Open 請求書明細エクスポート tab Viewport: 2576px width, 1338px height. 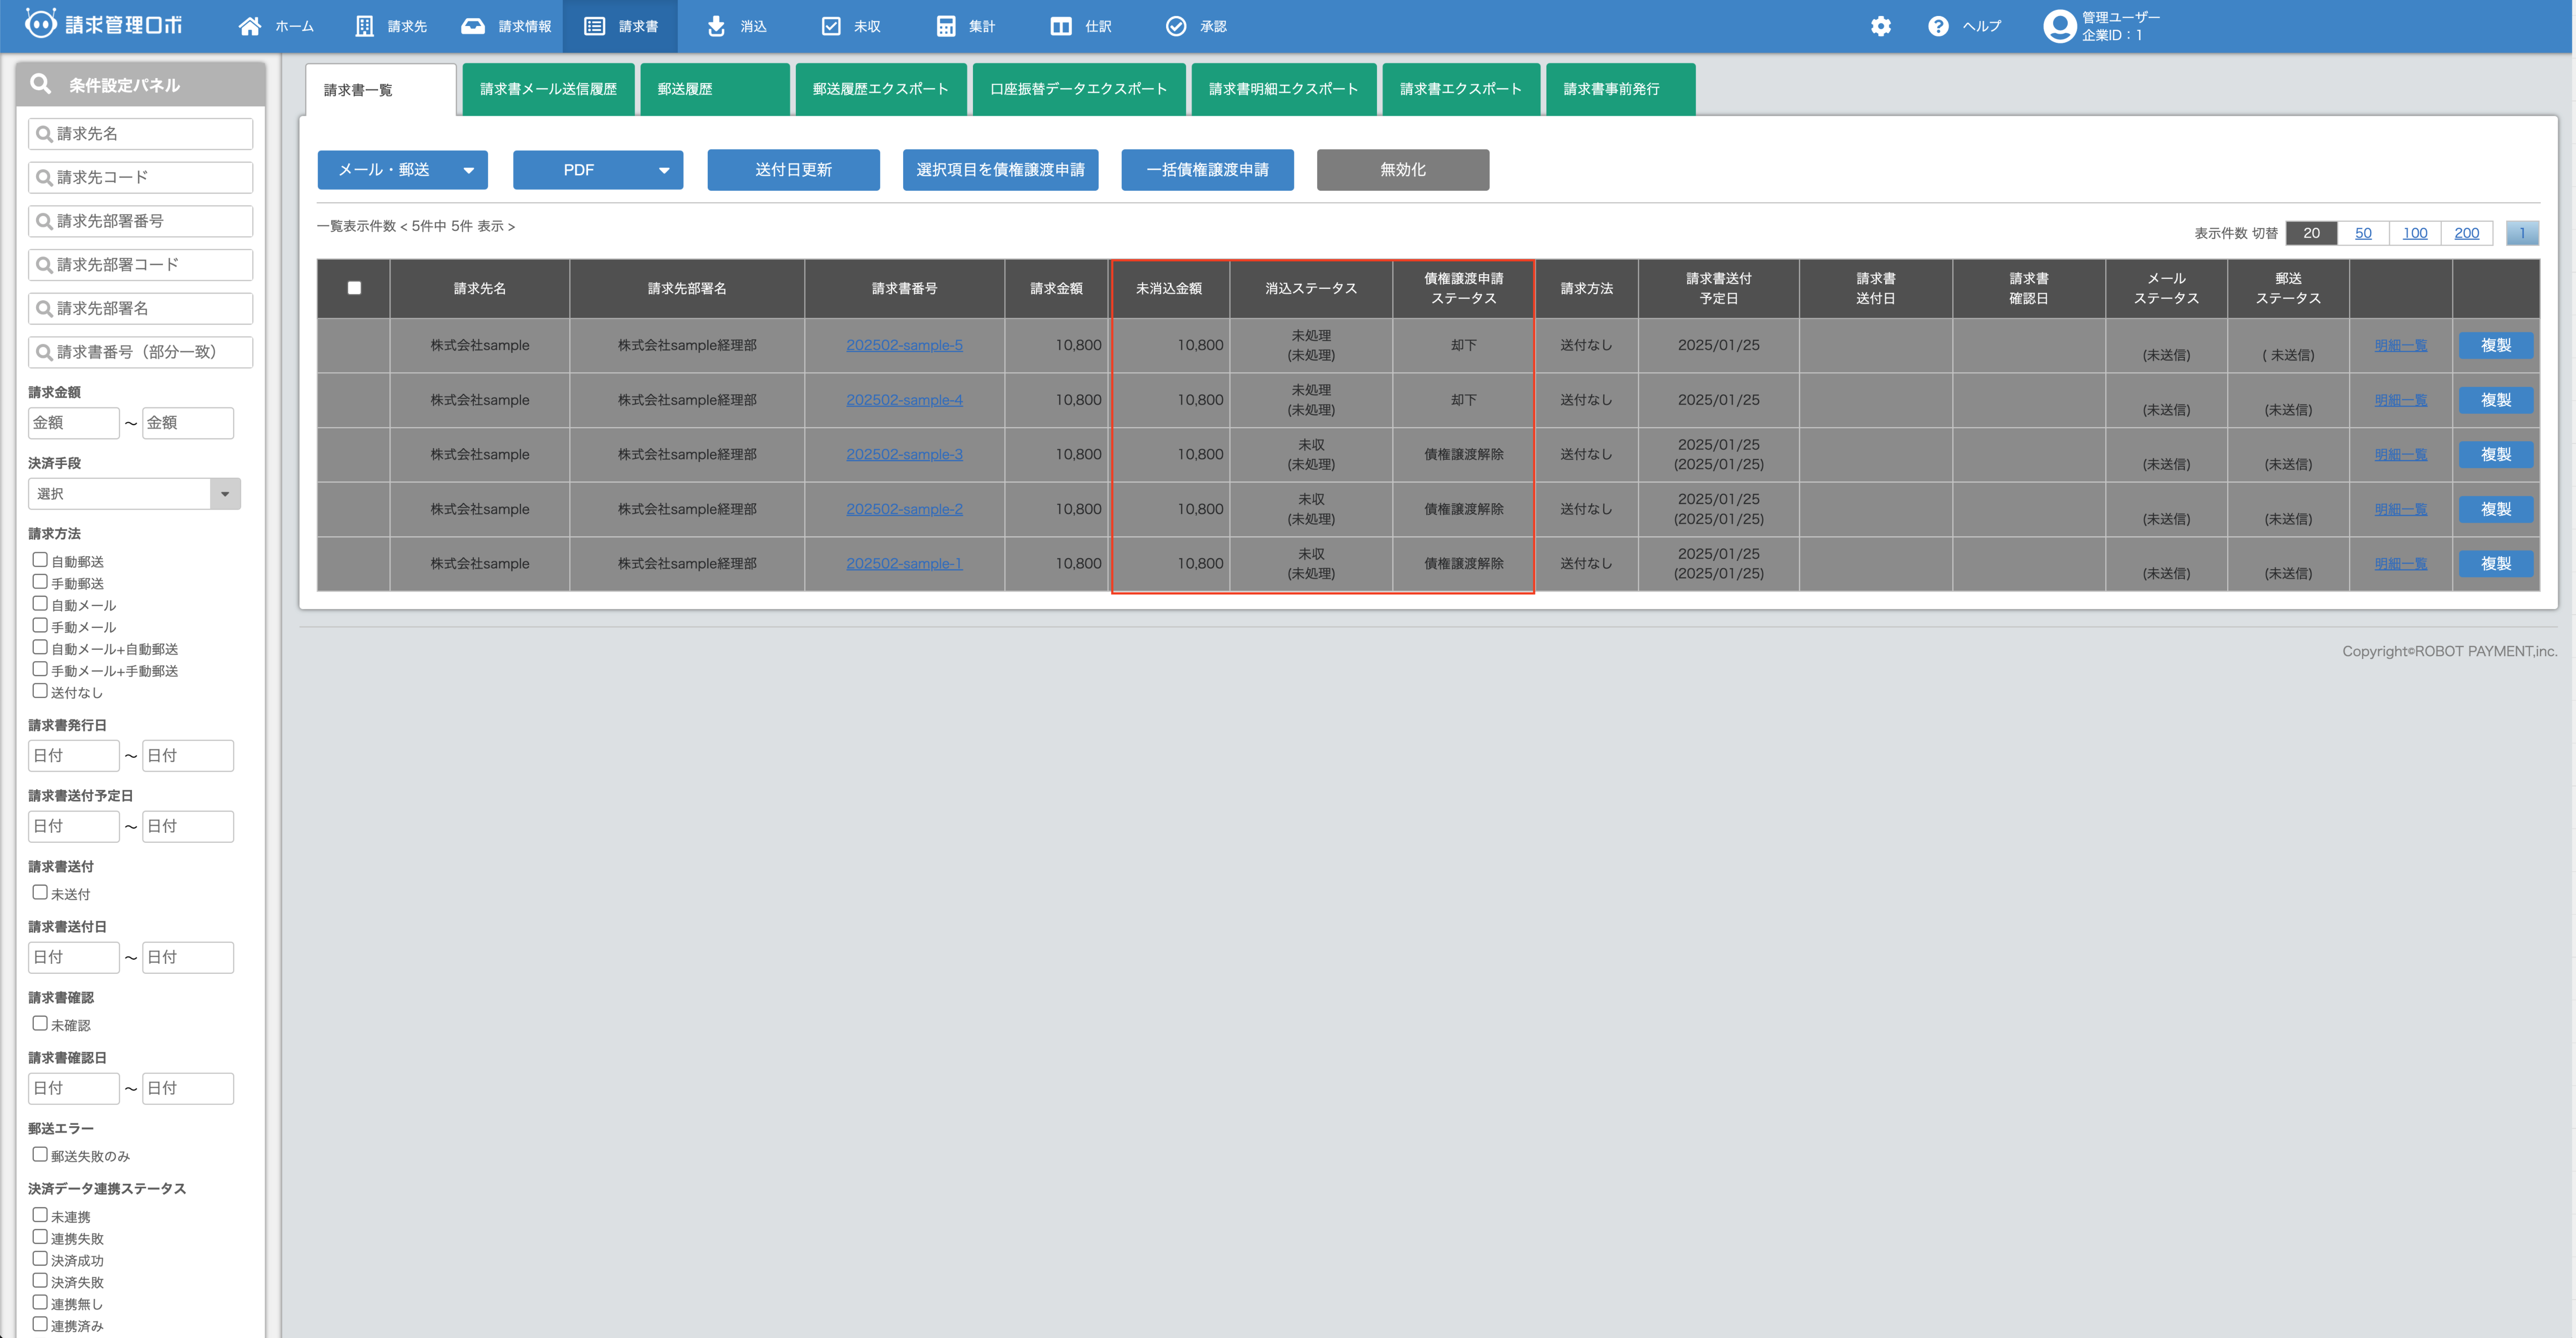pyautogui.click(x=1283, y=89)
